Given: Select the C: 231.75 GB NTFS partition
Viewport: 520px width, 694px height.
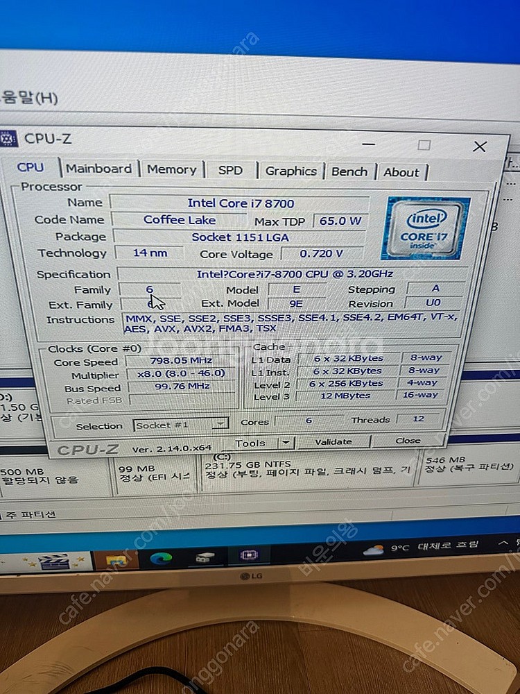Looking at the screenshot, I should [x=306, y=470].
